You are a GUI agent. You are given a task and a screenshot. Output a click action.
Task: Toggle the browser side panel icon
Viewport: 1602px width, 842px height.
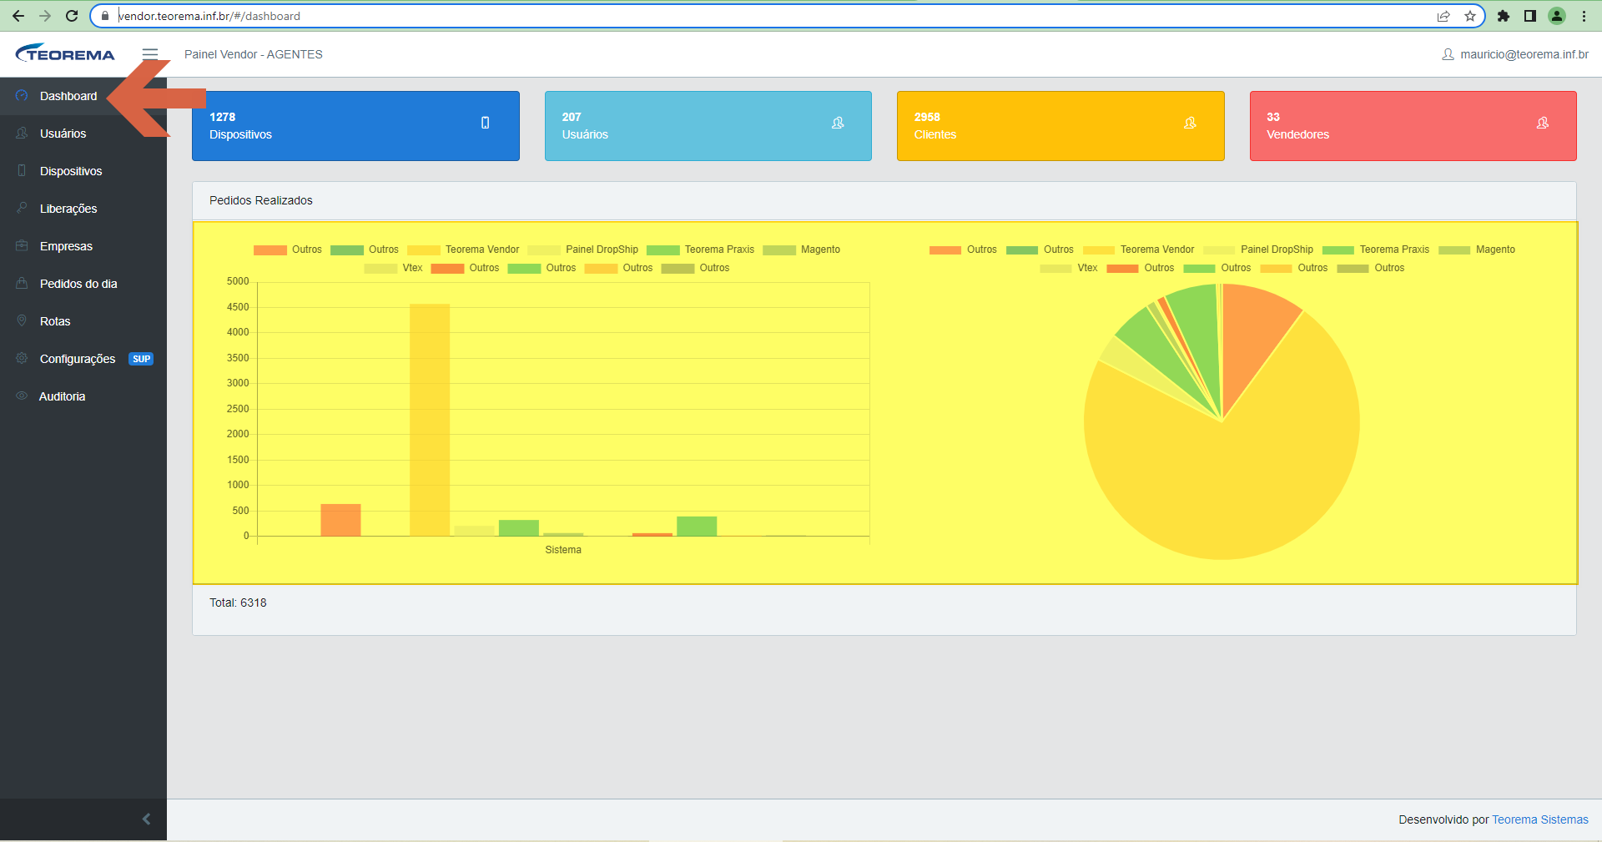(1530, 16)
